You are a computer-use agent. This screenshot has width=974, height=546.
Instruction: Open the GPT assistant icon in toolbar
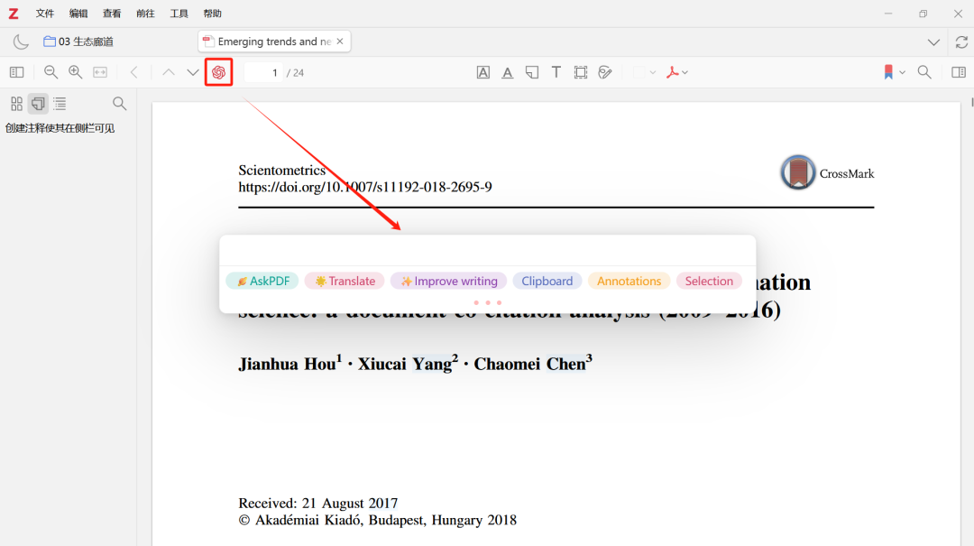218,72
